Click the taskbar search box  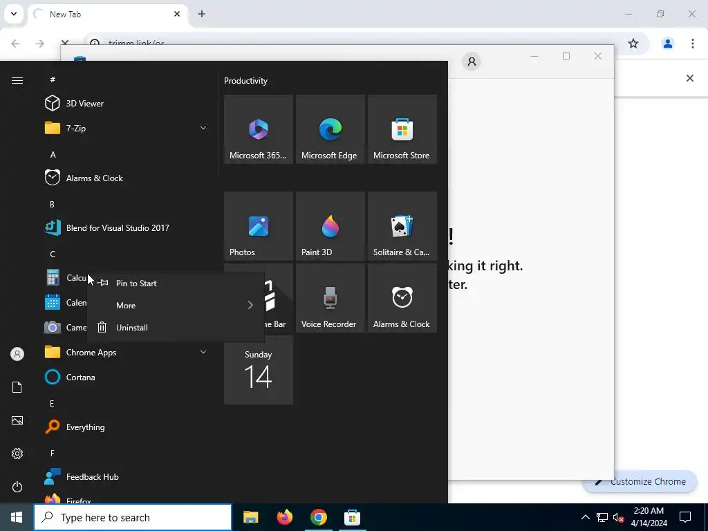coord(133,517)
